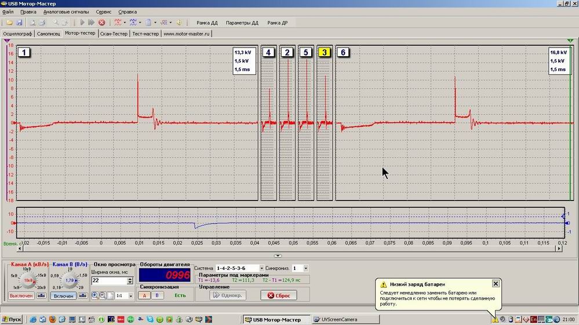The width and height of the screenshot is (579, 325).
Task: Click the fast-forward double arrow icon
Action: [91, 23]
